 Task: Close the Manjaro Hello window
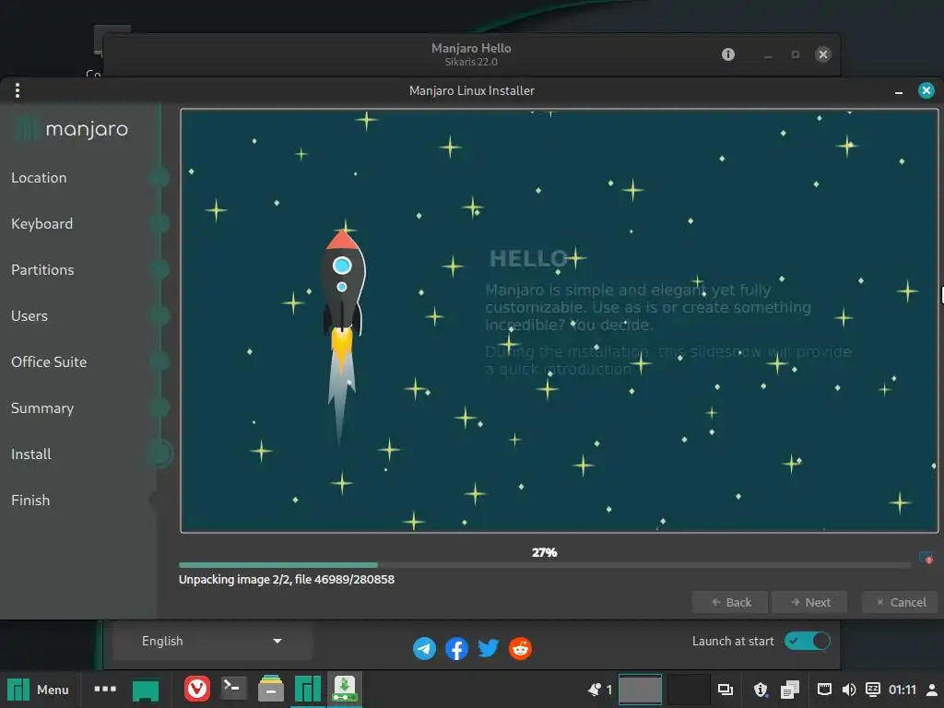823,54
